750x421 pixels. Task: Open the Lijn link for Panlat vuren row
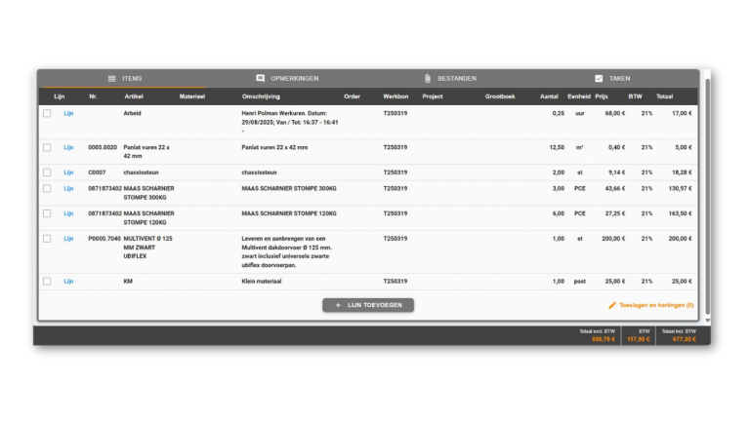click(x=68, y=147)
